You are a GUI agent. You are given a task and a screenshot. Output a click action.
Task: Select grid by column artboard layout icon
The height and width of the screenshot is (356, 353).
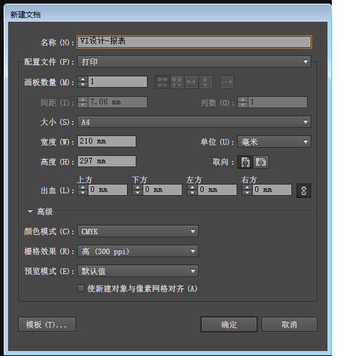pyautogui.click(x=177, y=82)
